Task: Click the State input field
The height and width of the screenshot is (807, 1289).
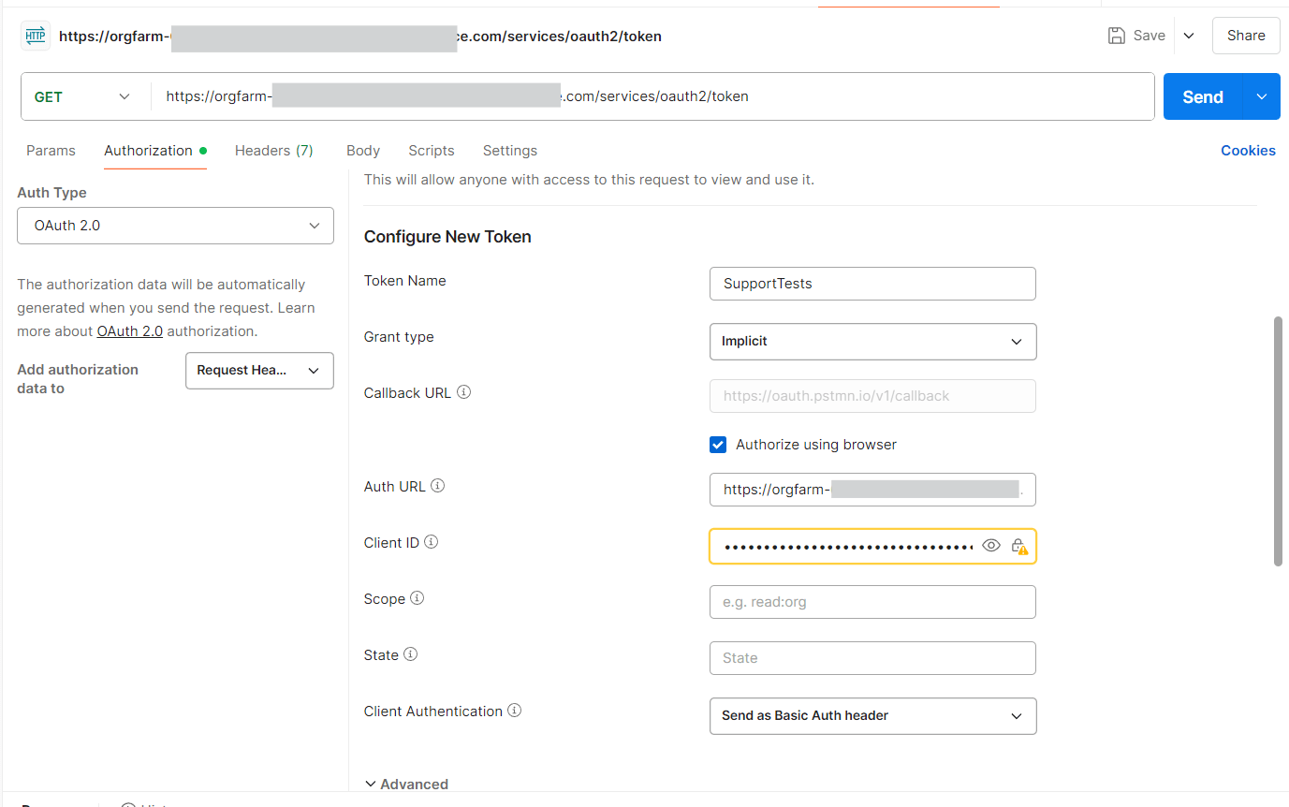Action: 872,657
